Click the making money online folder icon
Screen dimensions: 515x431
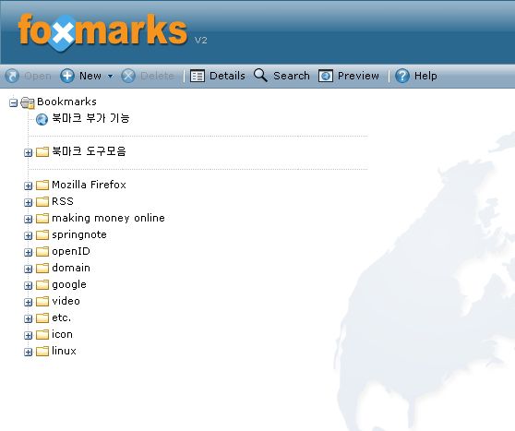pos(42,218)
